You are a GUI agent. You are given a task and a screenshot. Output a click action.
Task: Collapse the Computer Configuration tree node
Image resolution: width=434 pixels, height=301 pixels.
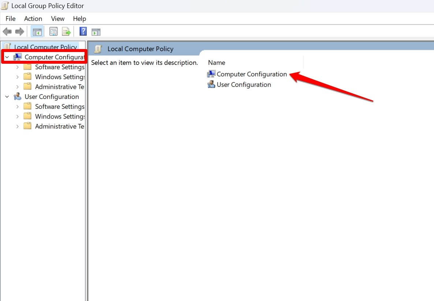(7, 57)
